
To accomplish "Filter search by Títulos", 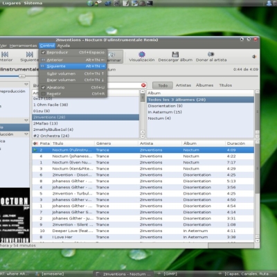I will (226, 85).
